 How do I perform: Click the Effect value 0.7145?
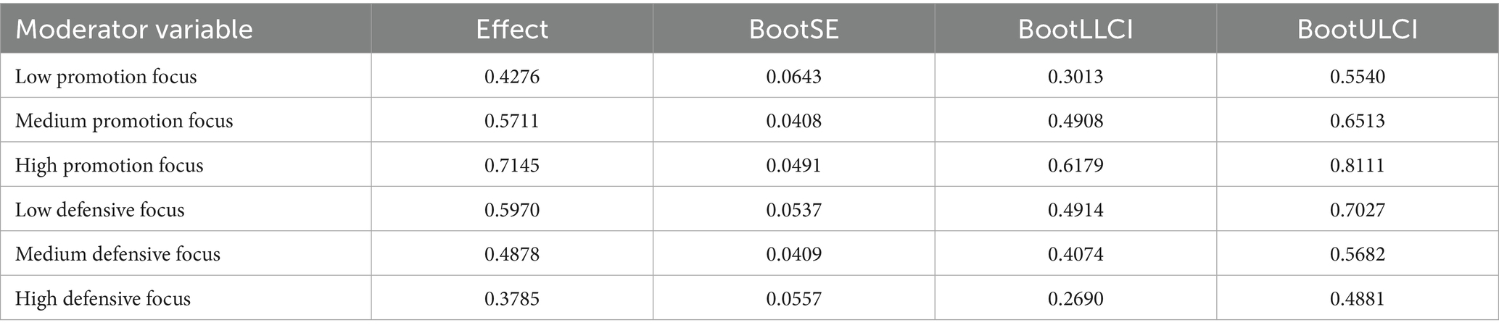(512, 165)
